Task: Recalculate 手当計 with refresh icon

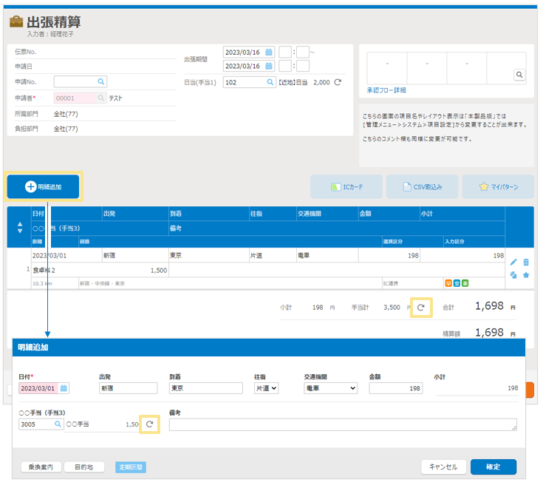Action: pyautogui.click(x=421, y=307)
